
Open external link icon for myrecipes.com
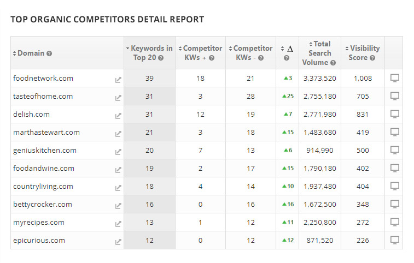[118, 224]
